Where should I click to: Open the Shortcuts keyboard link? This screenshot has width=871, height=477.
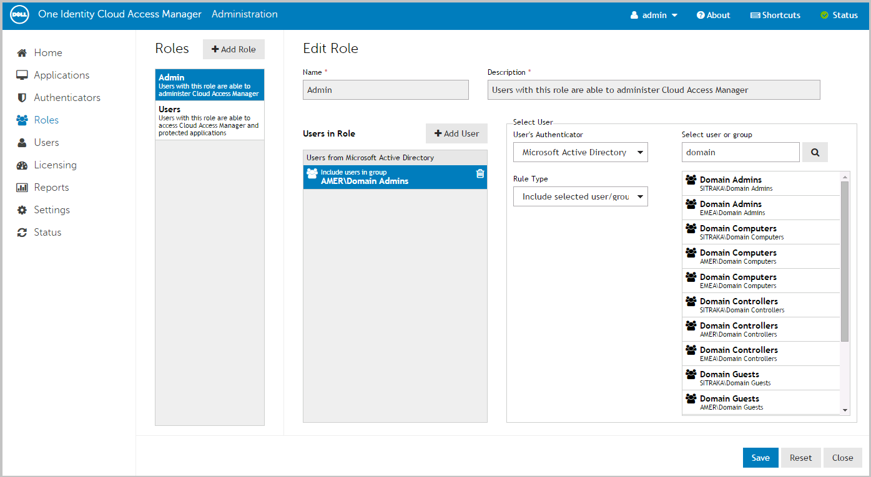(775, 15)
